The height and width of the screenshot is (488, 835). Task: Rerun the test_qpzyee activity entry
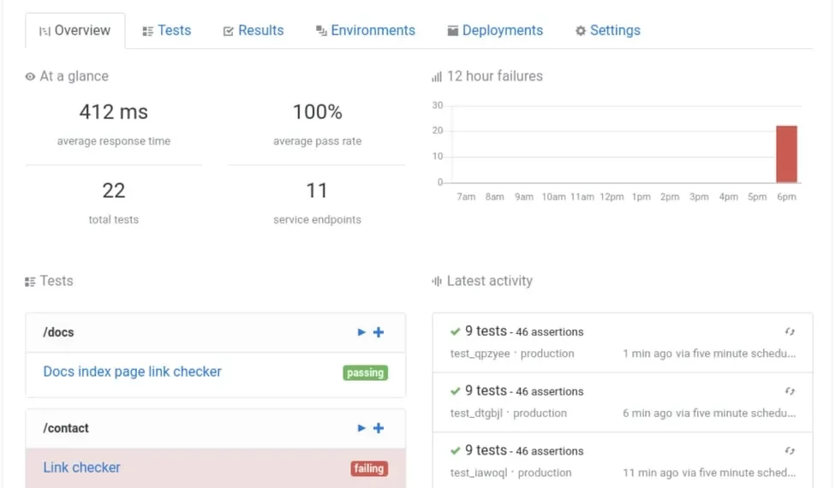790,331
